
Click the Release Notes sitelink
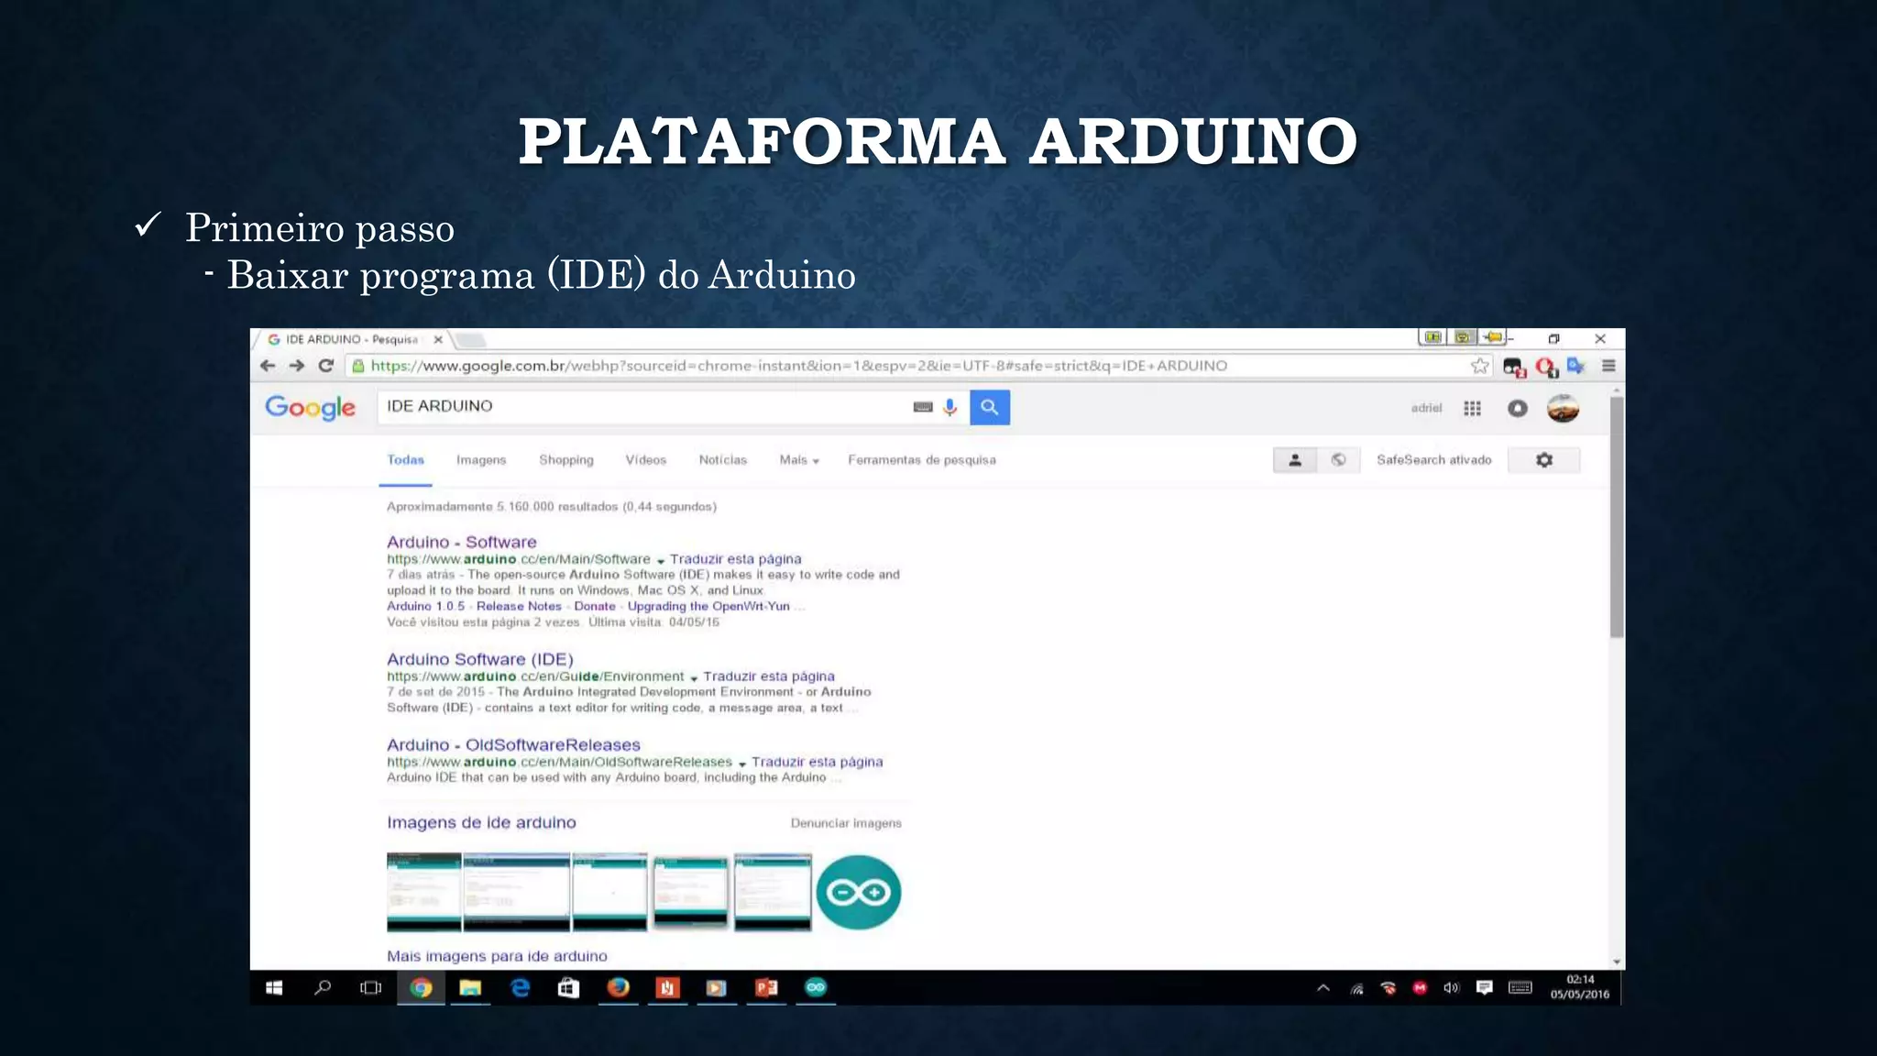click(519, 606)
